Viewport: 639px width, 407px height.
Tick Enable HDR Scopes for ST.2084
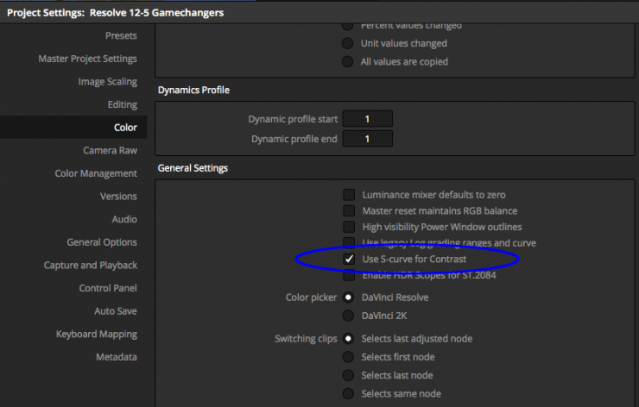pyautogui.click(x=349, y=275)
